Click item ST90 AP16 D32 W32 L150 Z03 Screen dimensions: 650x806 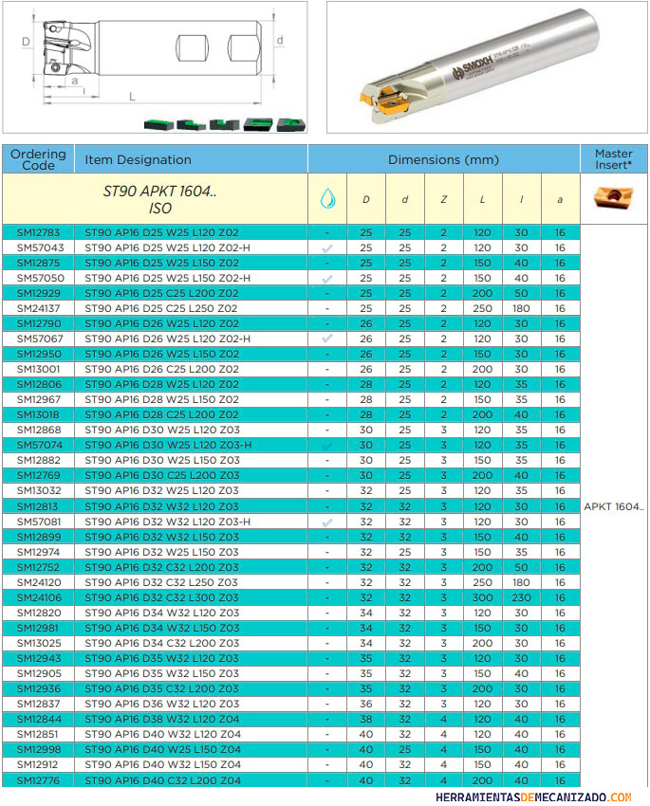tap(162, 537)
